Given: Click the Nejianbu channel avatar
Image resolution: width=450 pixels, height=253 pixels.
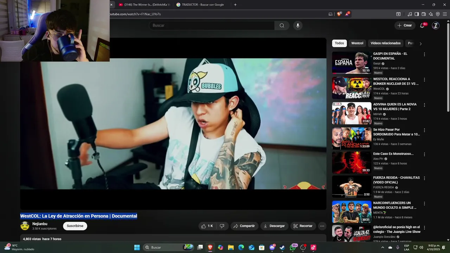Looking at the screenshot, I should coord(25,226).
